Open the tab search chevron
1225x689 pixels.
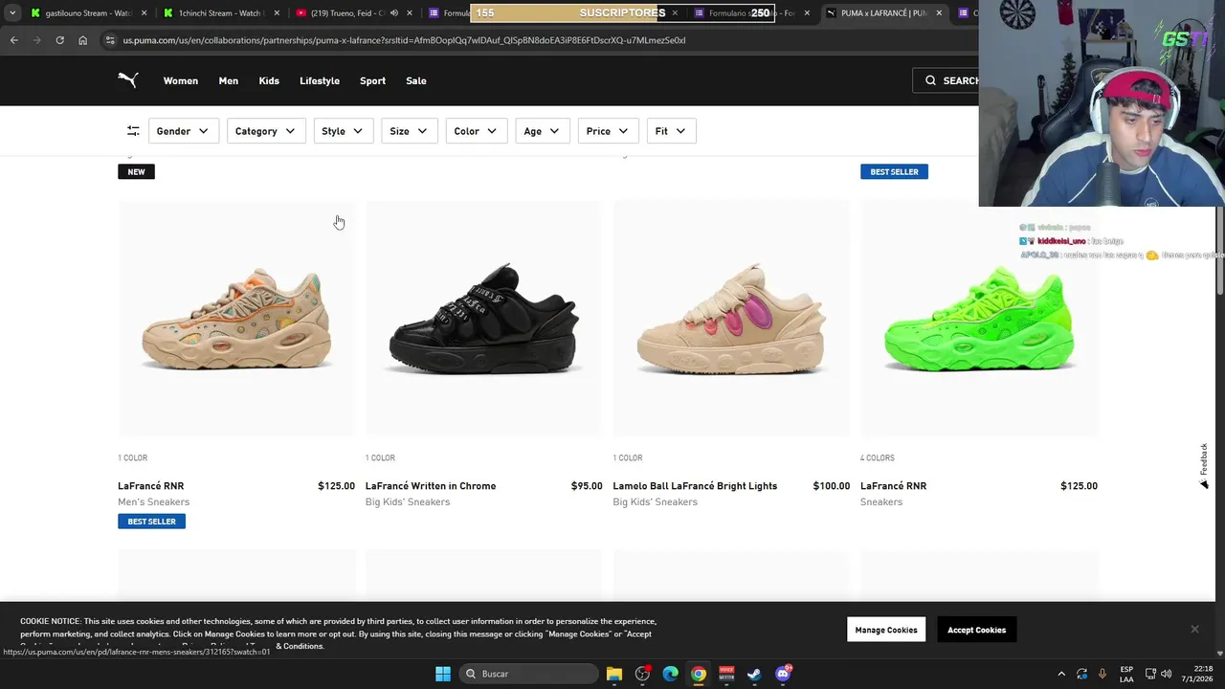pos(11,13)
